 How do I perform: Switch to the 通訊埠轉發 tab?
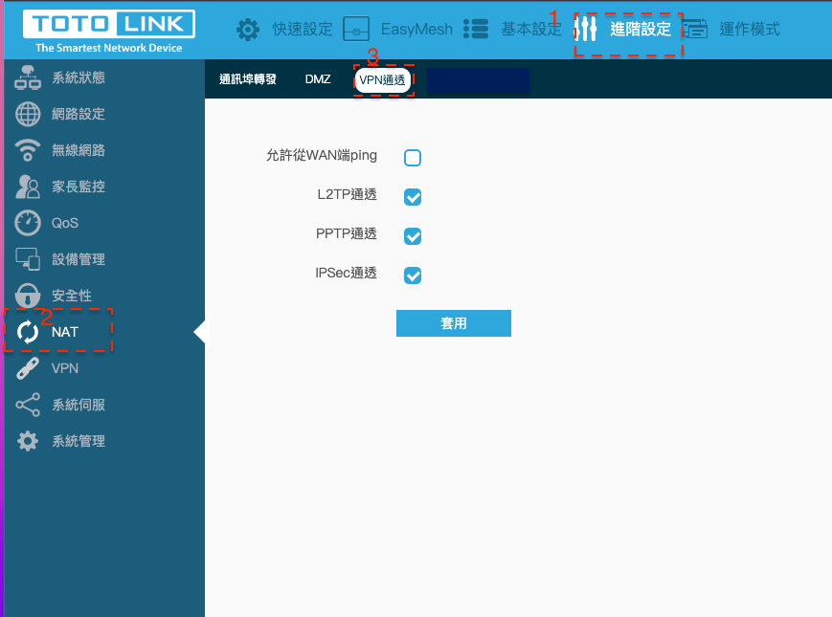pos(248,79)
